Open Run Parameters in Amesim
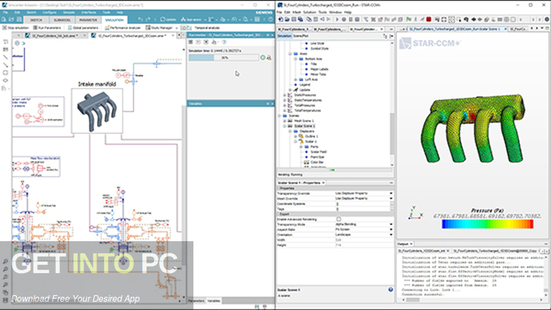Screen dimensions: 551x310 47,28
